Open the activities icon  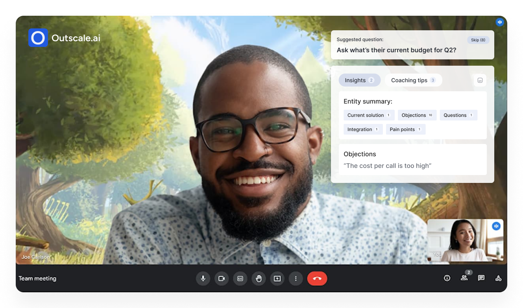click(498, 278)
